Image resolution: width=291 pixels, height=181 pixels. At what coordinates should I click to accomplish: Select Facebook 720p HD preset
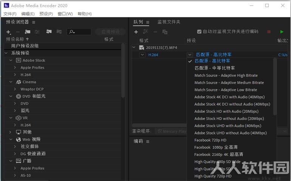(x=210, y=140)
